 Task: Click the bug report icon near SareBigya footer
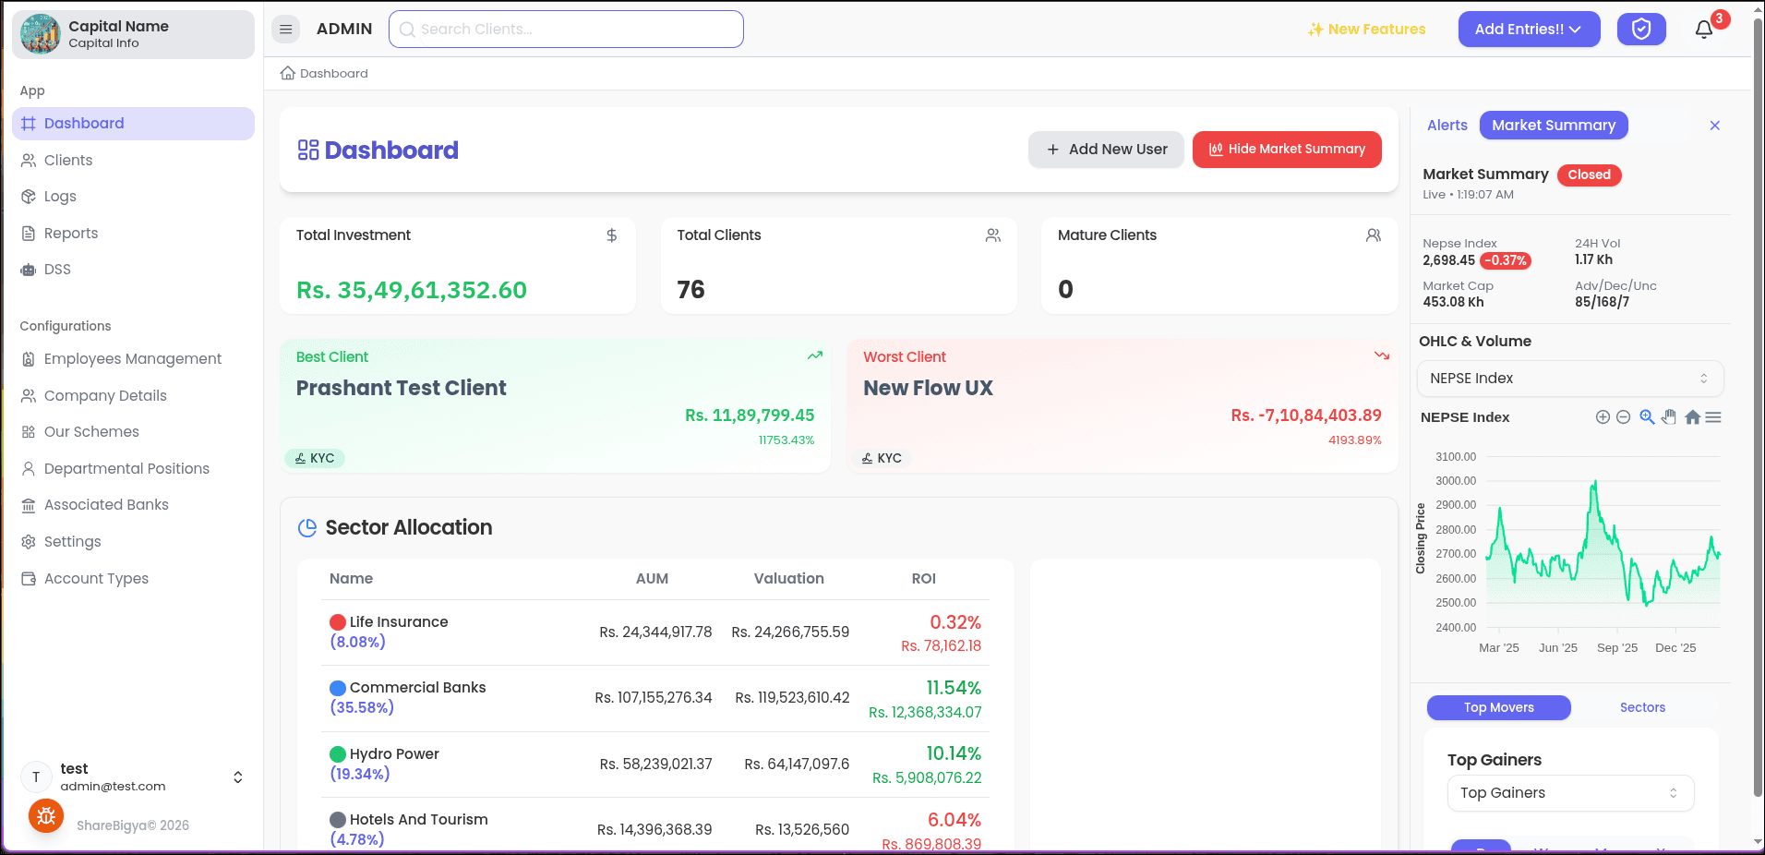click(x=45, y=815)
